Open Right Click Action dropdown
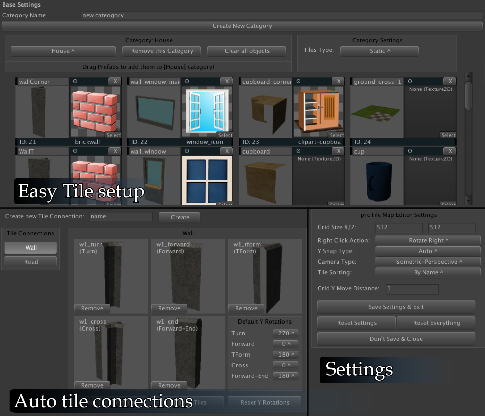Image resolution: width=485 pixels, height=416 pixels. pos(428,241)
